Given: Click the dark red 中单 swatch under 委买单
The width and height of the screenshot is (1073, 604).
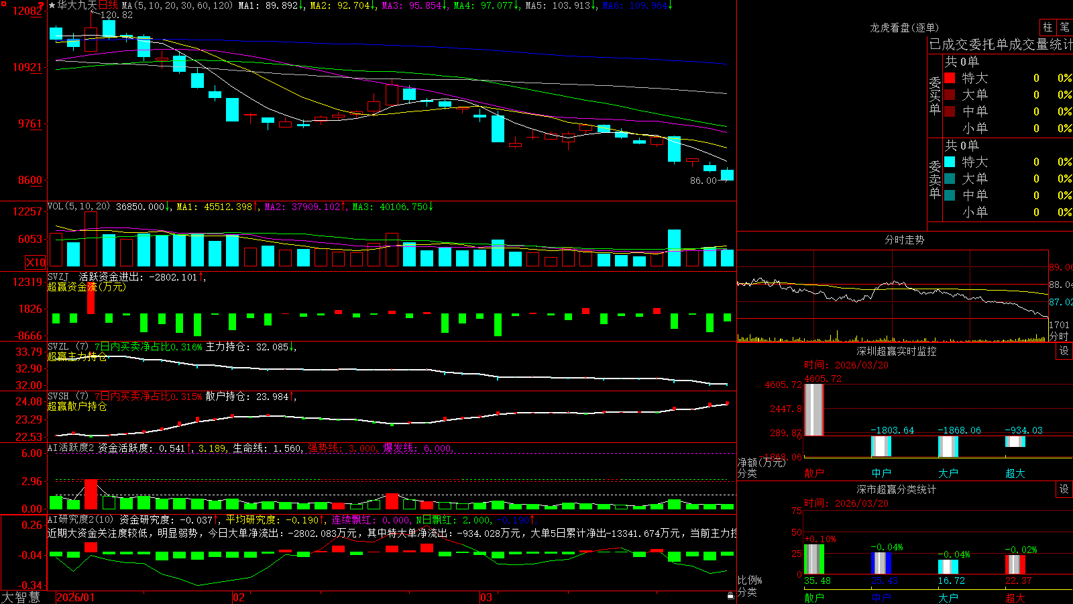Looking at the screenshot, I should 950,111.
